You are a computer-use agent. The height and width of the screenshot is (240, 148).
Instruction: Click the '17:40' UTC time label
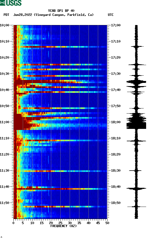point(116,90)
